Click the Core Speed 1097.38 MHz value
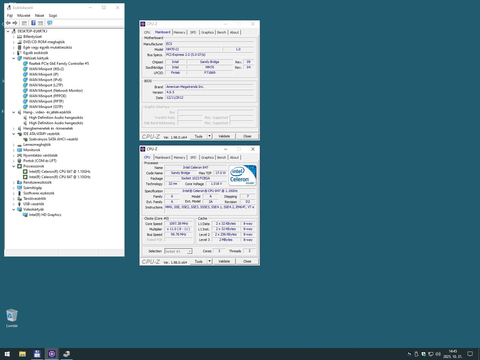This screenshot has width=480, height=360. pyautogui.click(x=178, y=224)
